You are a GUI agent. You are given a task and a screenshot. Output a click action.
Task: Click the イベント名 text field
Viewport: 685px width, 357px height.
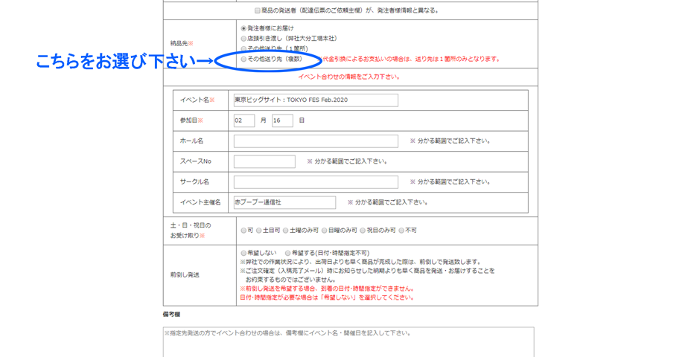(316, 100)
